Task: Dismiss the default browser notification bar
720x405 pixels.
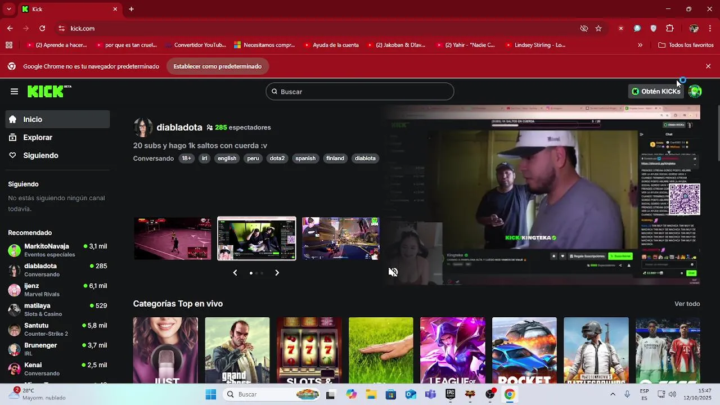Action: coord(708,66)
